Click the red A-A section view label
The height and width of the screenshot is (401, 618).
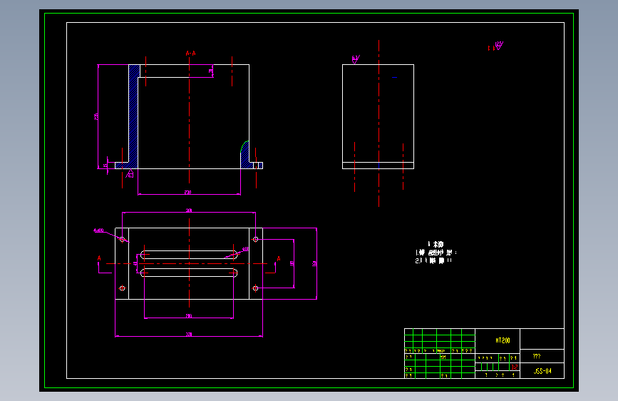coord(191,54)
